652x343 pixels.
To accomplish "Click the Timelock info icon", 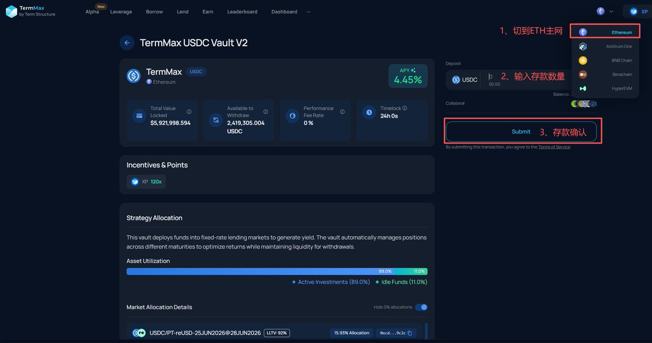I will pos(405,108).
